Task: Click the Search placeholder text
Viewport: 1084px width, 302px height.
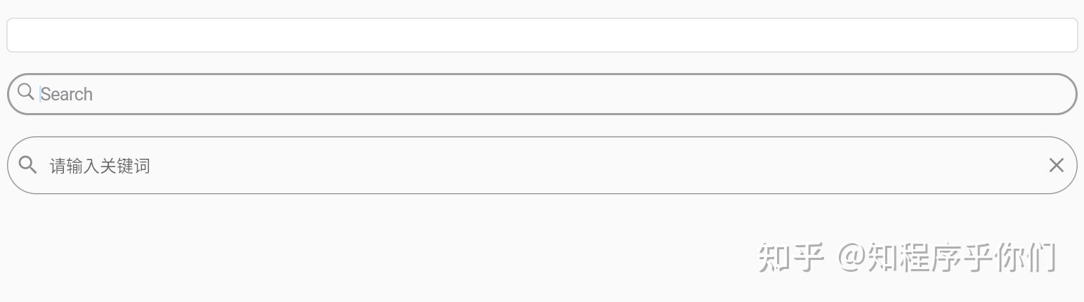Action: coord(67,94)
